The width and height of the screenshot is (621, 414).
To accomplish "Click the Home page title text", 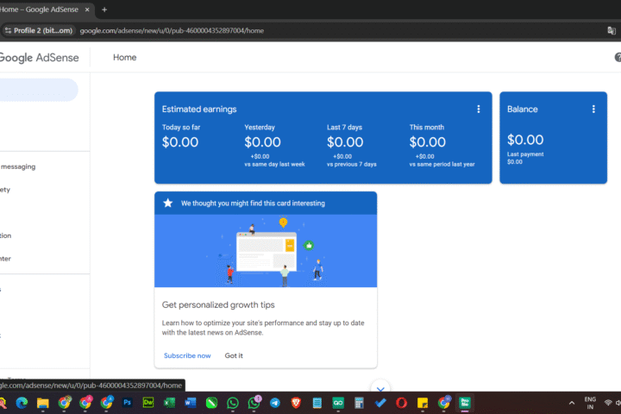I will (125, 58).
